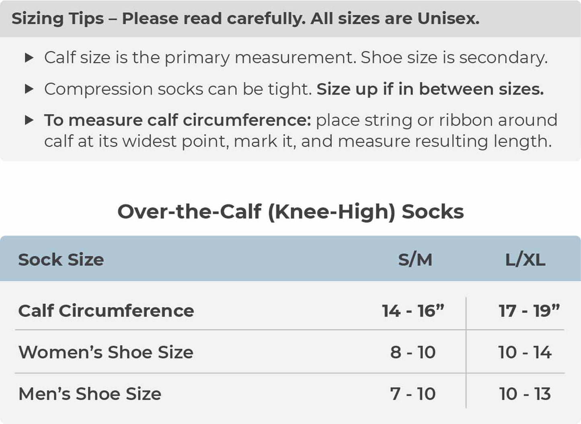This screenshot has width=581, height=424.
Task: Click the Calf Circumference row label
Action: (x=106, y=311)
